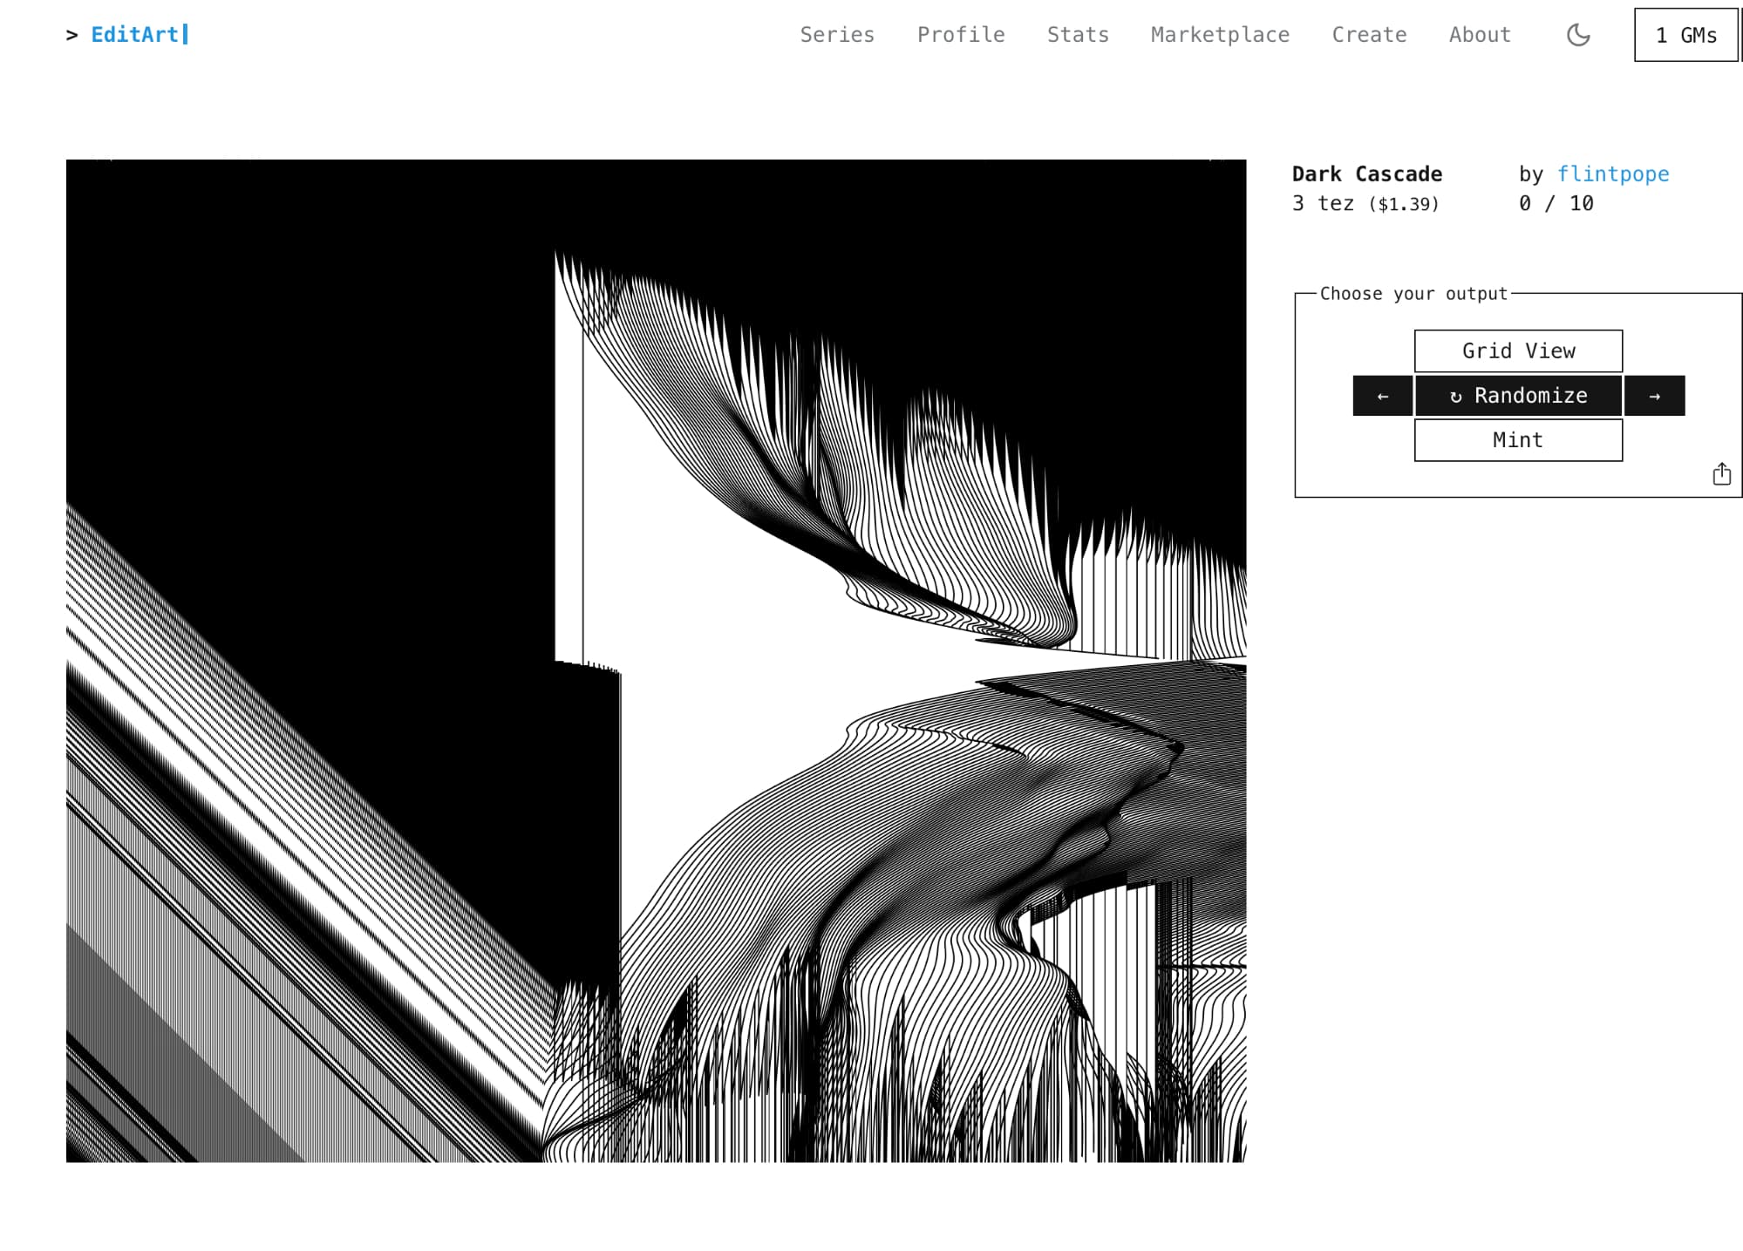This screenshot has width=1743, height=1251.
Task: Click the next output arrow
Action: tap(1654, 396)
